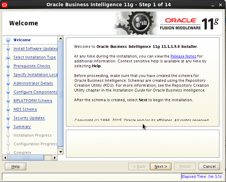Viewport: 226px width, 182px height.
Task: Jump to Prerequisite Checks step
Action: coord(32,66)
